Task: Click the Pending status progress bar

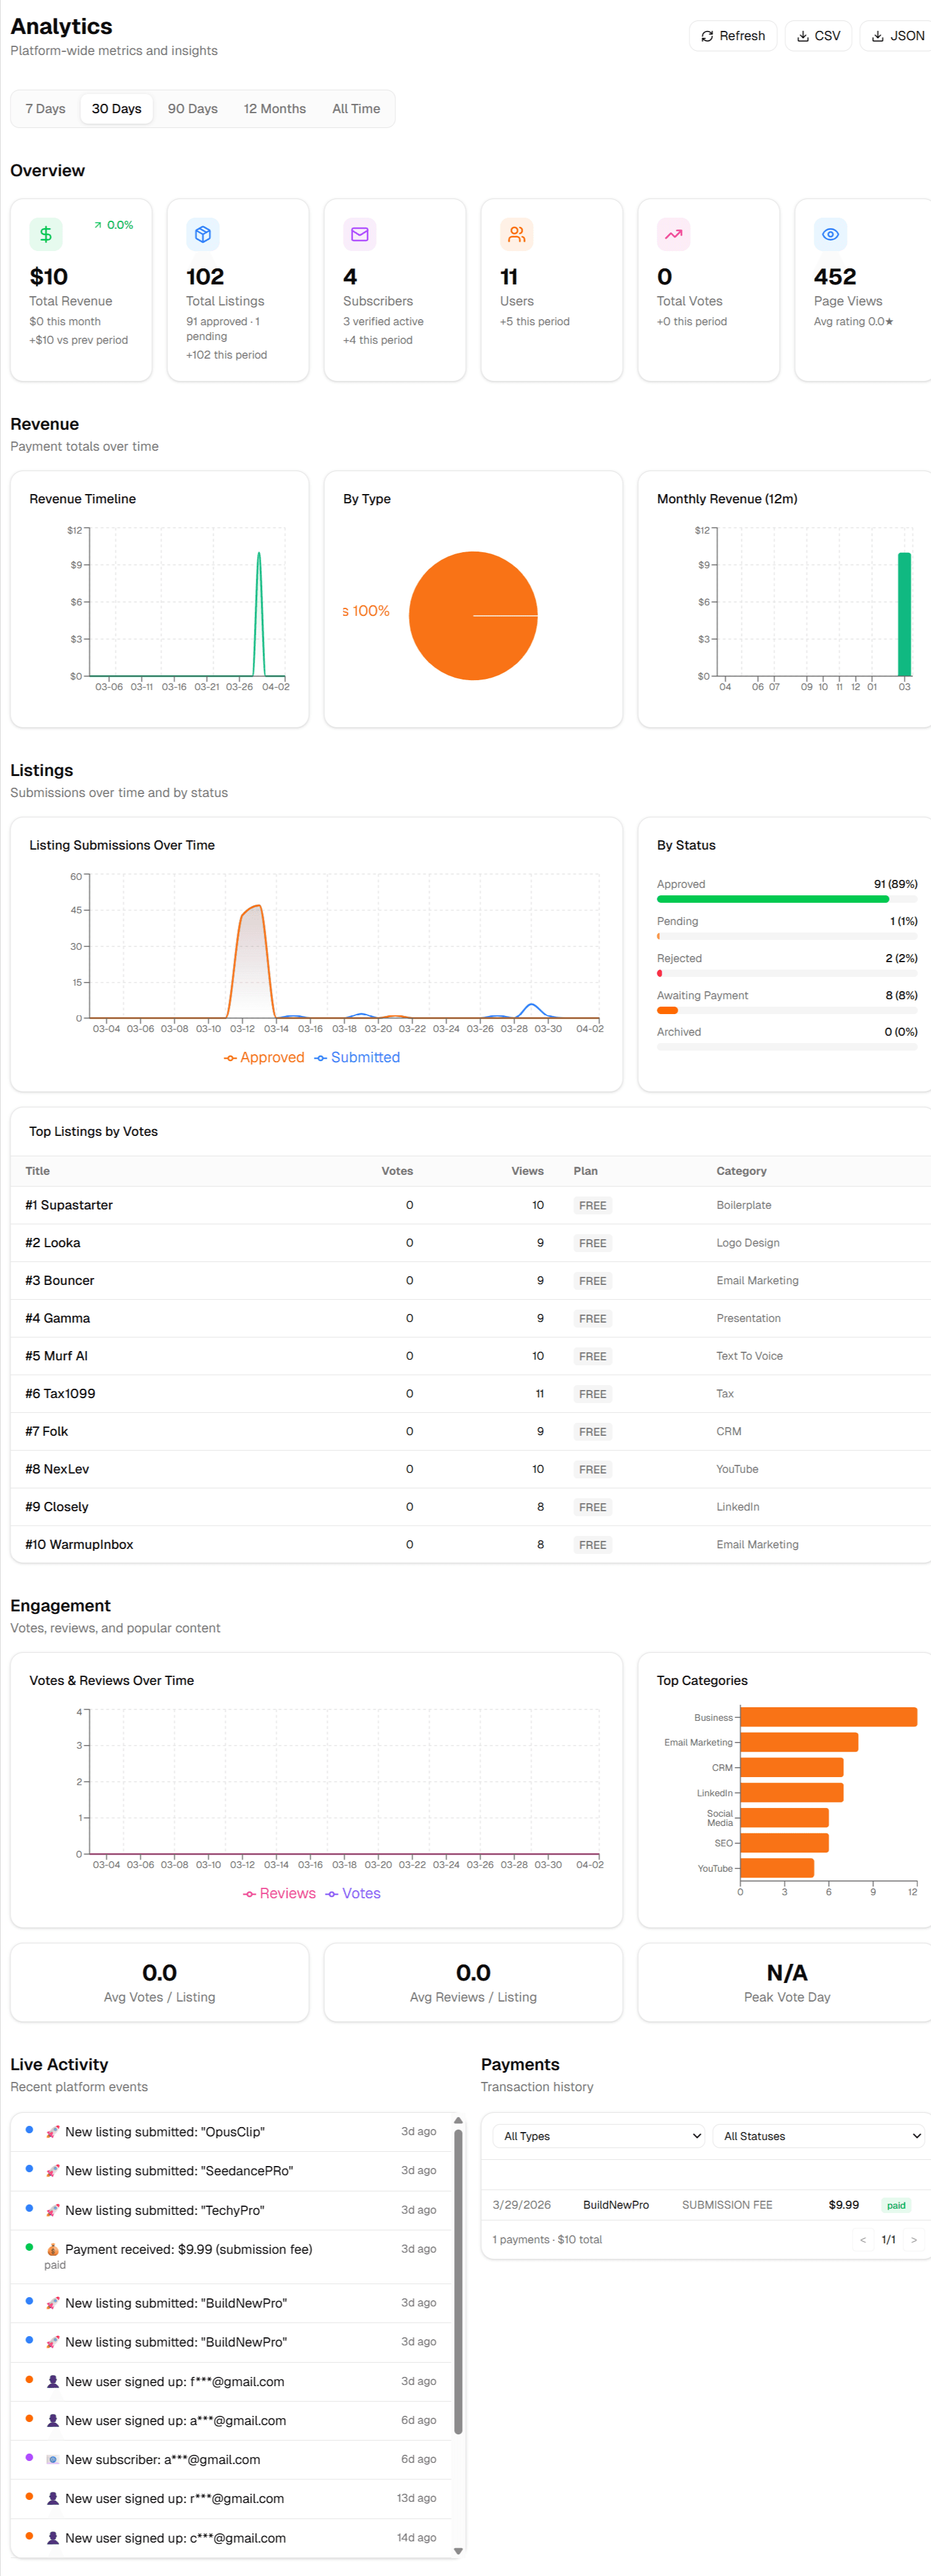Action: [x=787, y=936]
